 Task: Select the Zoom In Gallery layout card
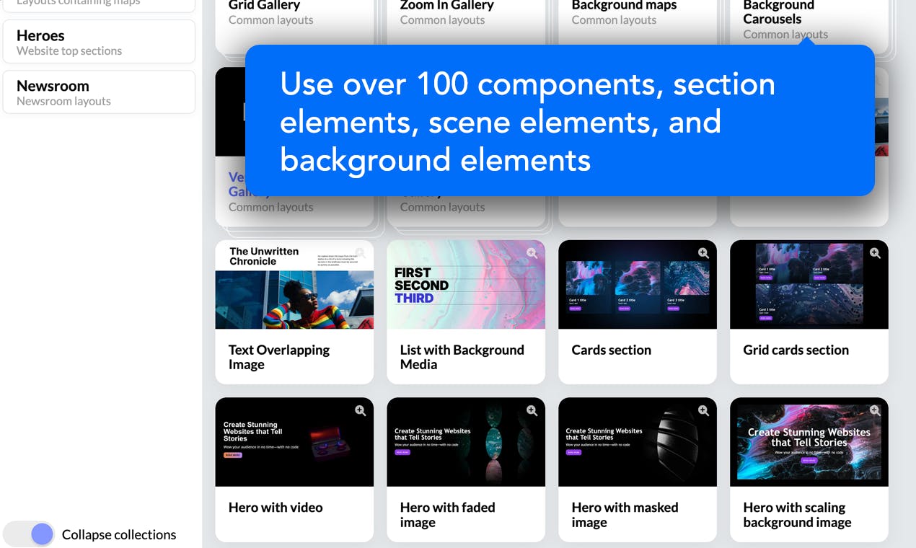click(466, 20)
